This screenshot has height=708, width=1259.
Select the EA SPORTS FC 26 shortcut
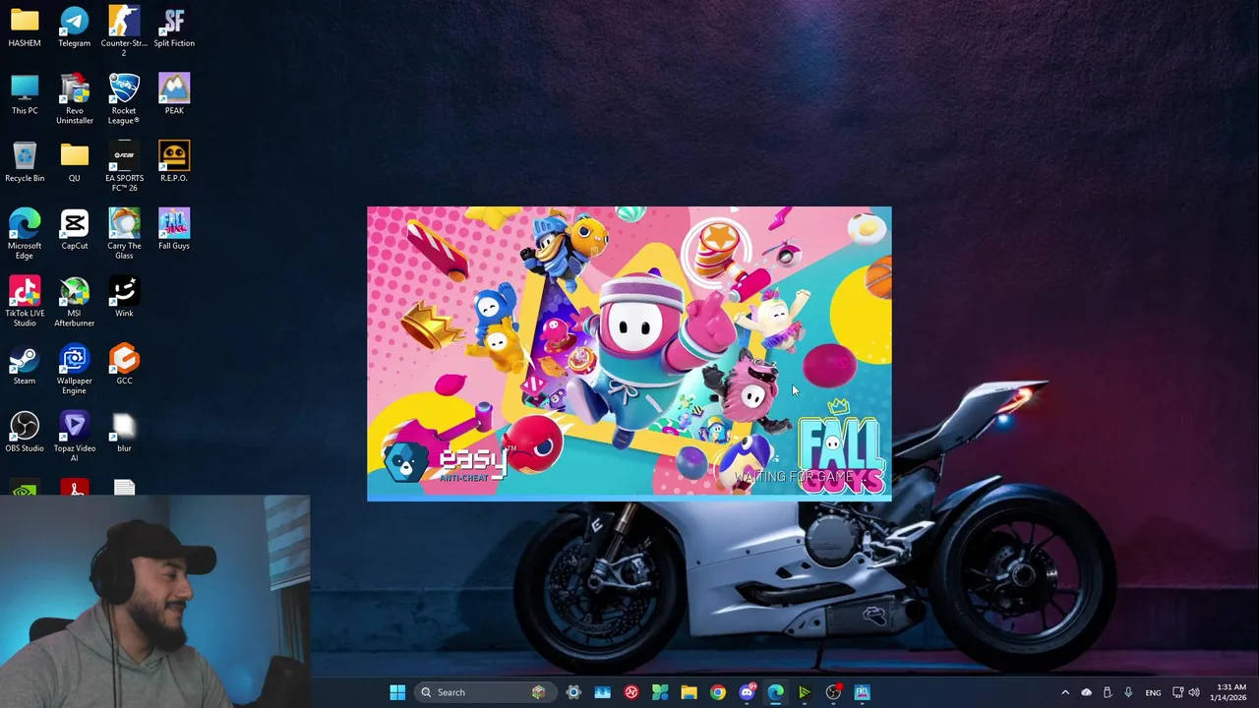pyautogui.click(x=124, y=166)
